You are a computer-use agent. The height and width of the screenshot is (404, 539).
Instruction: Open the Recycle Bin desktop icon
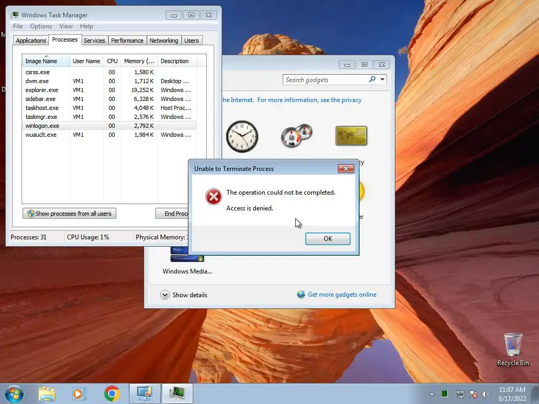pyautogui.click(x=513, y=349)
